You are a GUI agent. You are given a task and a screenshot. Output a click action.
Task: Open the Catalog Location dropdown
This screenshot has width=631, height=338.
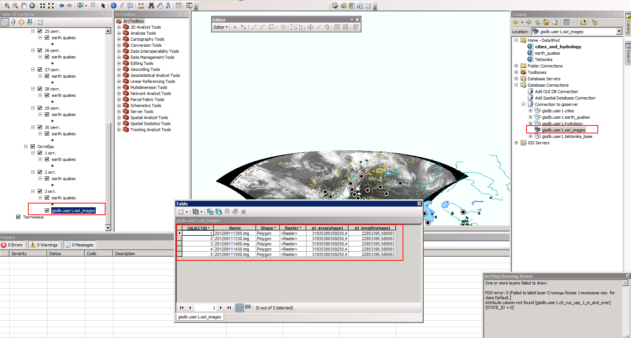619,32
